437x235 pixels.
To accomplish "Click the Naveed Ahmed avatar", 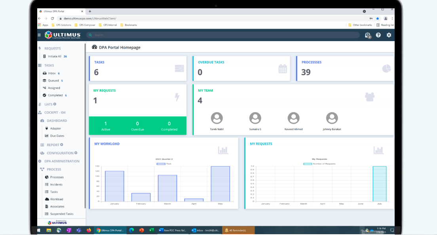I will [x=293, y=118].
